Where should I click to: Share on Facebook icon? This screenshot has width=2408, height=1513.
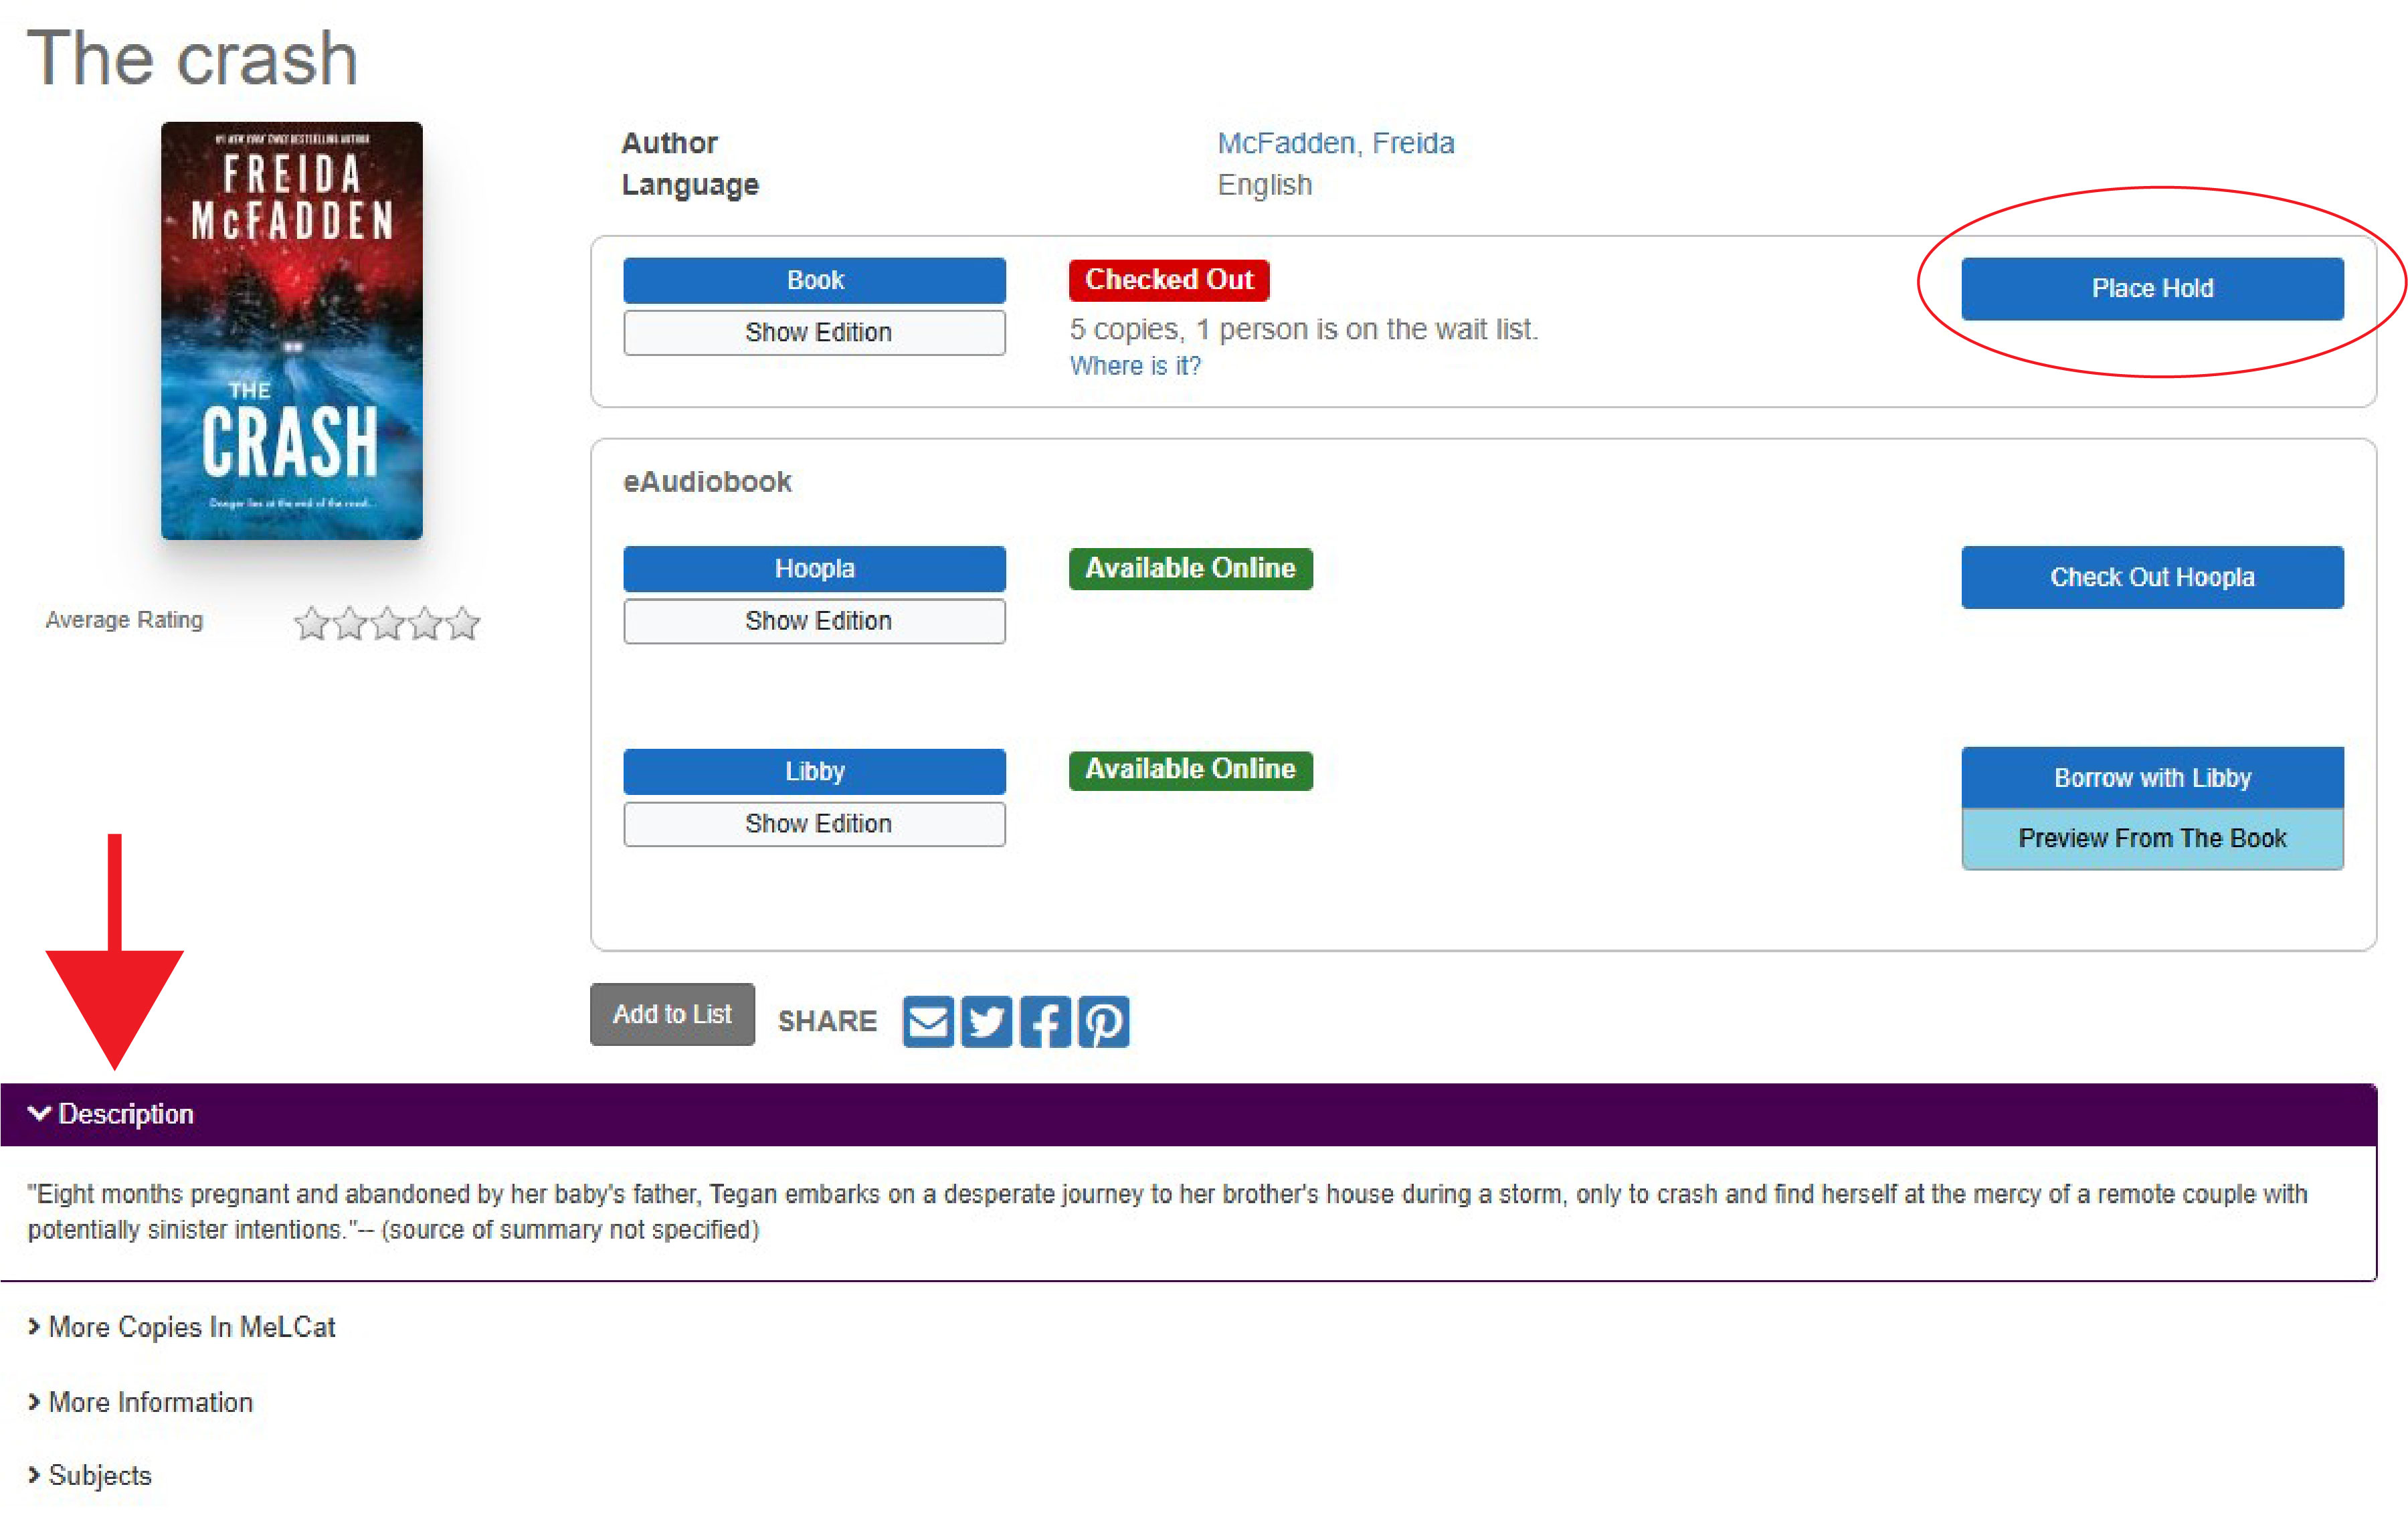[x=1045, y=1021]
